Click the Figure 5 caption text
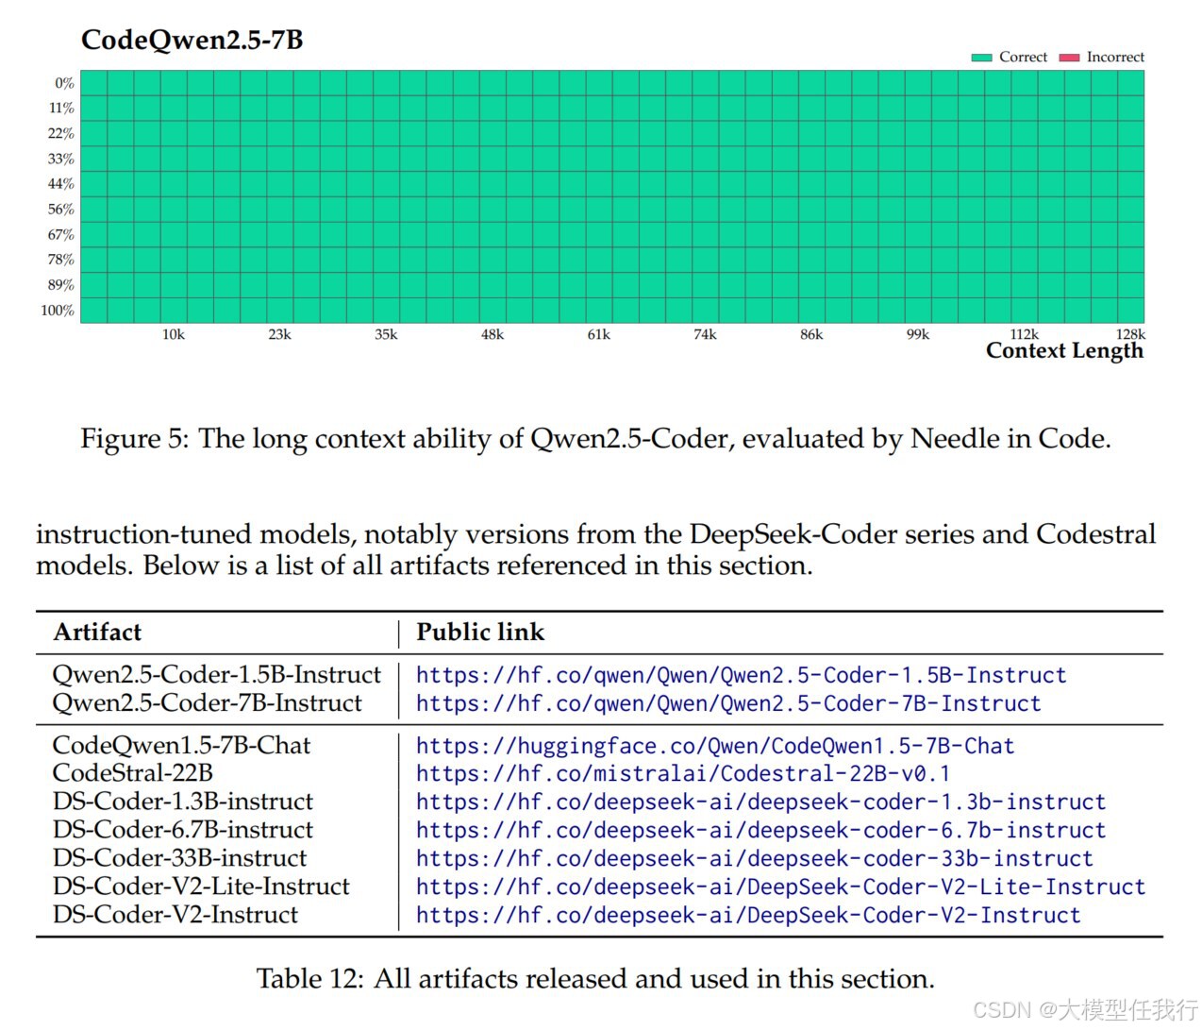 [x=595, y=439]
